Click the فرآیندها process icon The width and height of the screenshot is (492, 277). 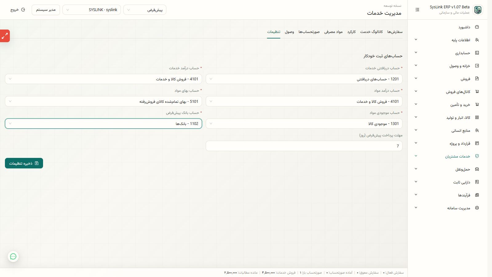477,195
